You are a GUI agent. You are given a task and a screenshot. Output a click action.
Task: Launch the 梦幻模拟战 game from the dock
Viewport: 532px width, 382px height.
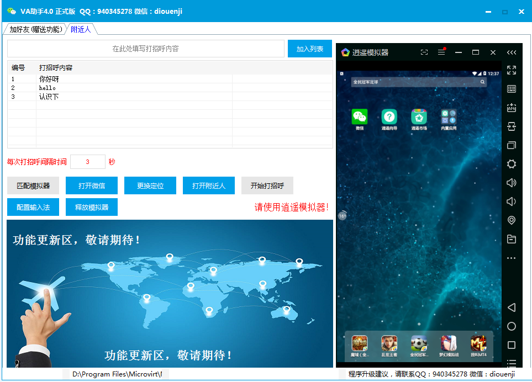click(449, 343)
